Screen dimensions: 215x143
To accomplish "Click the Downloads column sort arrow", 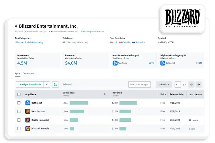I will click(104, 94).
